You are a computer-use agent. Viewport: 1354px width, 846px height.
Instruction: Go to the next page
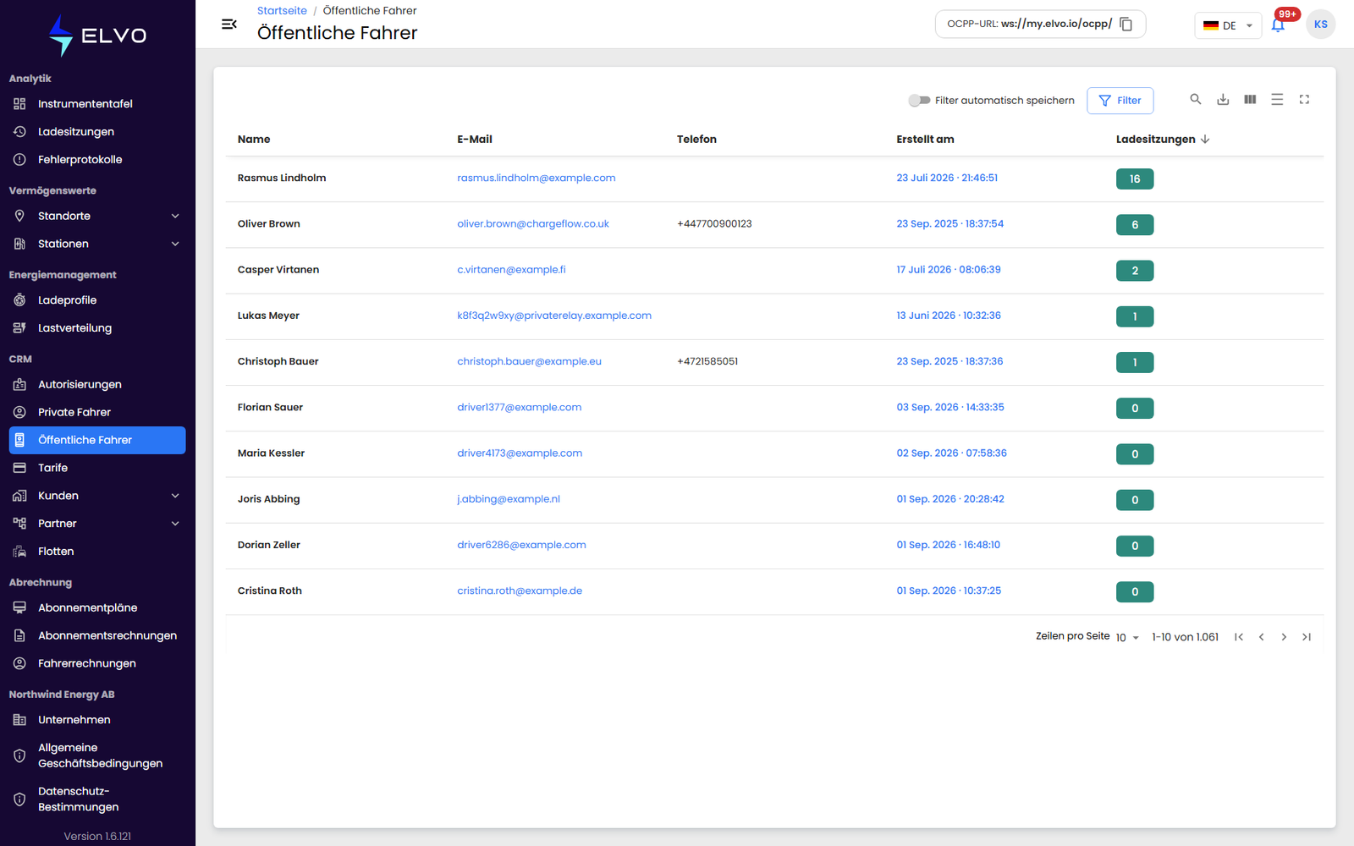pos(1284,637)
